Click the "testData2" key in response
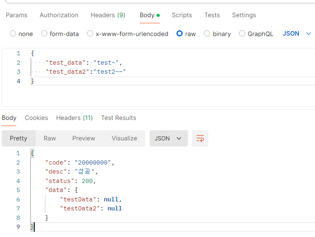315x237 pixels. coord(80,208)
